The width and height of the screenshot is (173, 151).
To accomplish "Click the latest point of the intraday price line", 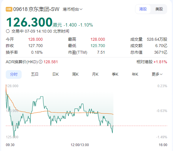I will coord(113,126).
